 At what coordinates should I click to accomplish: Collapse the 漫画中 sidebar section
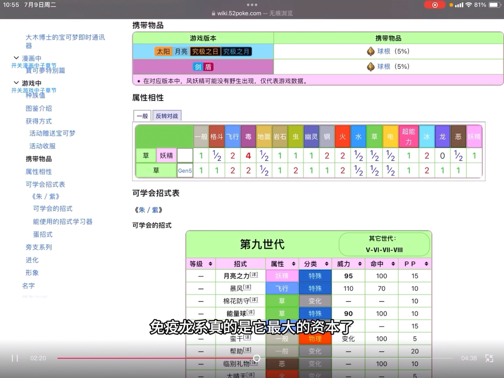(16, 58)
